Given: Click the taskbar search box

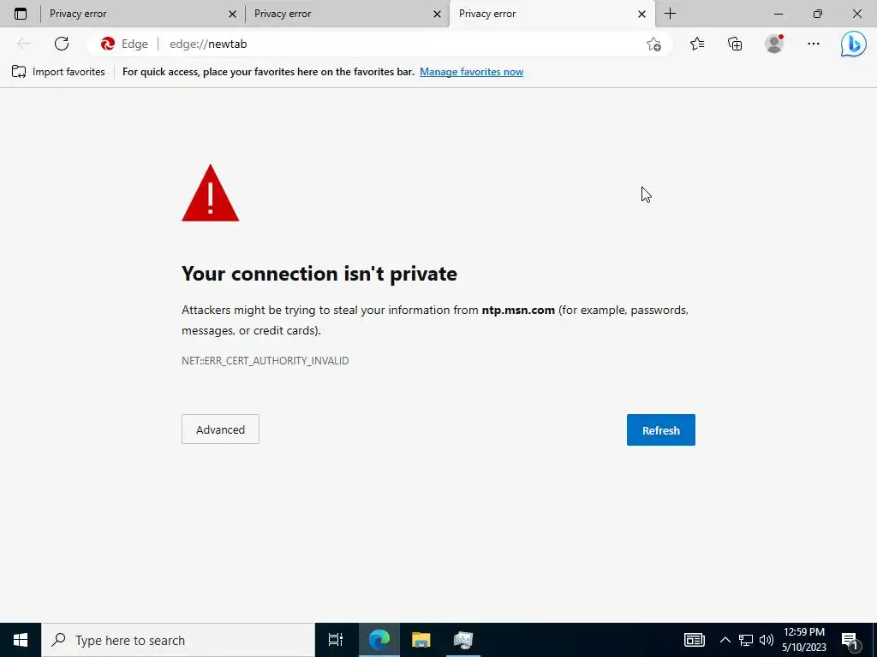Looking at the screenshot, I should pos(178,640).
